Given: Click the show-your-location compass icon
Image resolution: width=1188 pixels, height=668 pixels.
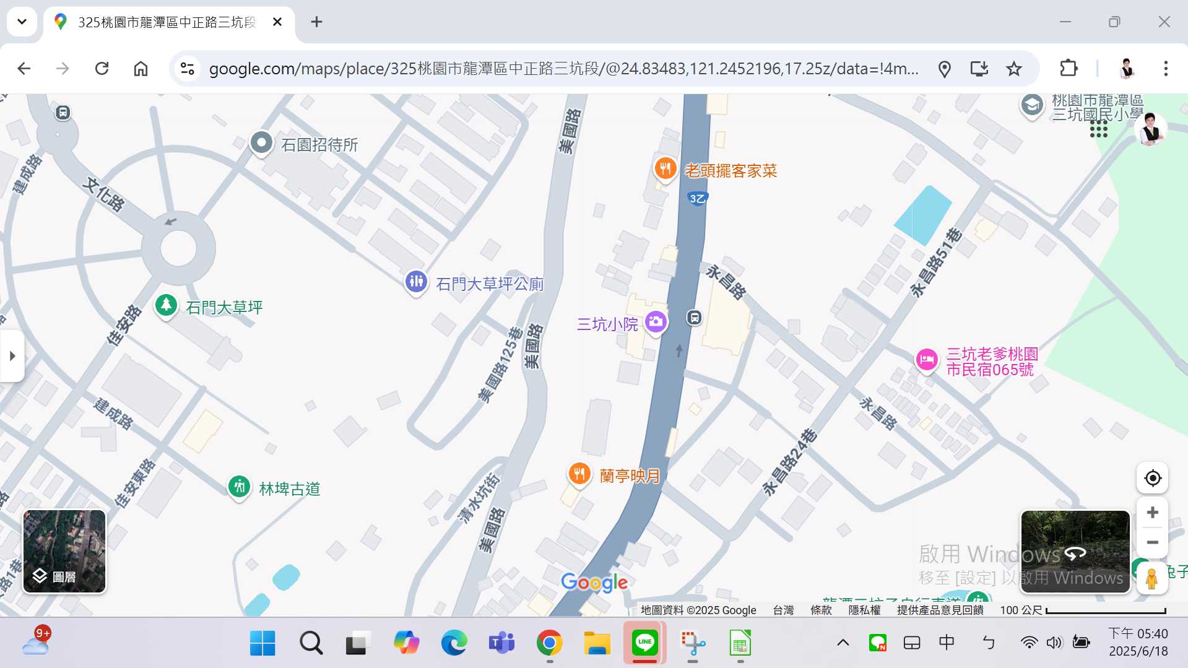Looking at the screenshot, I should (x=1151, y=477).
